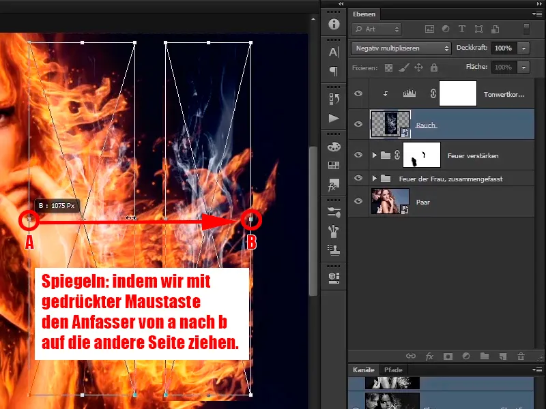Filter layers by pixel layers icon
Viewport: 546px width, 409px height.
430,29
